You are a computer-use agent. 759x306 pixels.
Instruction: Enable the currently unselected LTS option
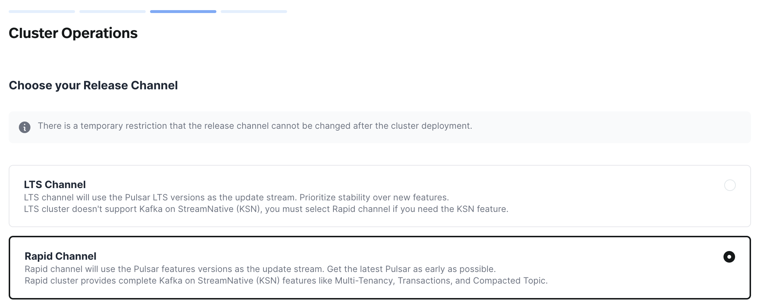click(730, 185)
